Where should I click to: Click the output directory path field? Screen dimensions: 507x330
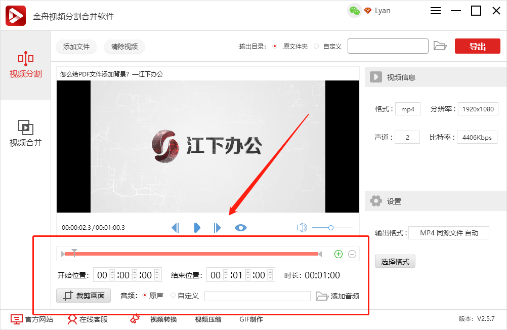[x=388, y=46]
